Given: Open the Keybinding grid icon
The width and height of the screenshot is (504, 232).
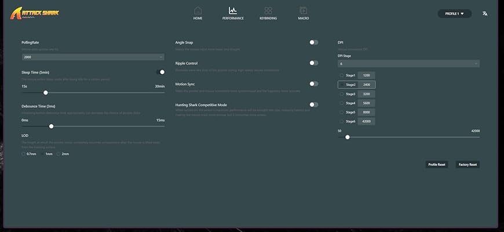Looking at the screenshot, I should 268,10.
